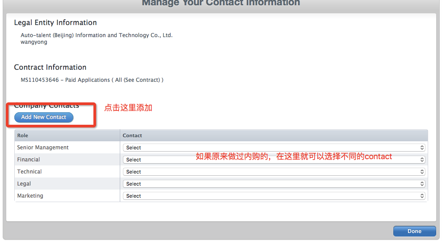Select the Technical role row label
This screenshot has width=442, height=241.
click(29, 172)
